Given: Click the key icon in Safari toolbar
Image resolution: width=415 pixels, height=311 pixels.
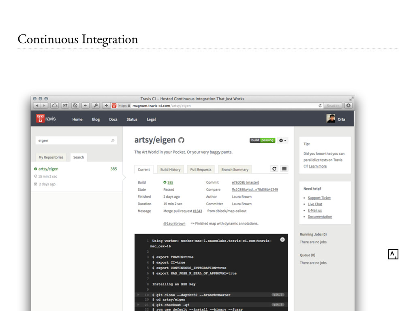Looking at the screenshot, I should click(96, 106).
